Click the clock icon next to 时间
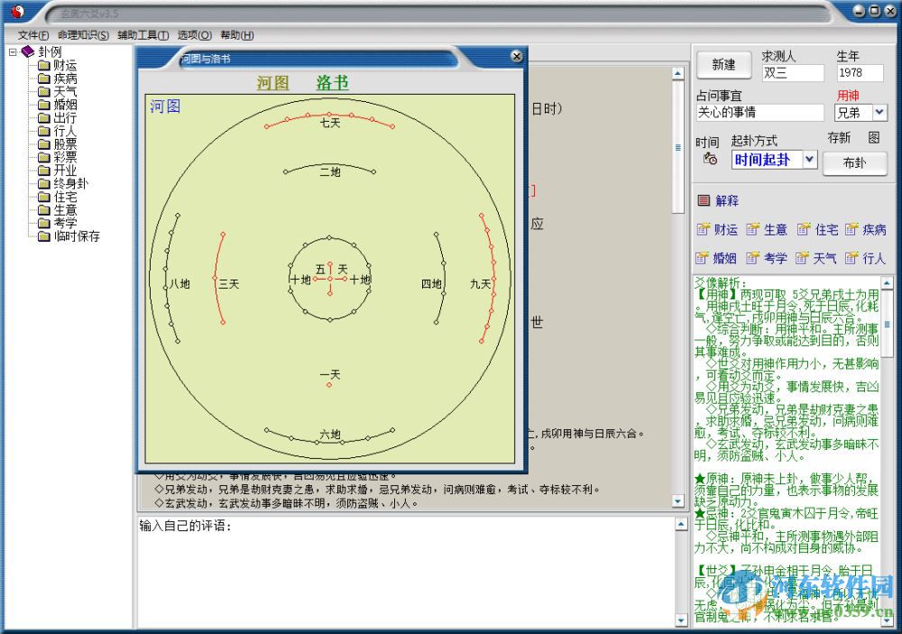The image size is (902, 634). (709, 159)
